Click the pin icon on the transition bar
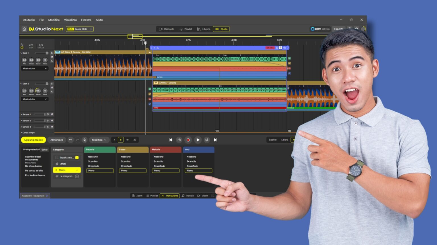This screenshot has width=437, height=245. click(277, 48)
